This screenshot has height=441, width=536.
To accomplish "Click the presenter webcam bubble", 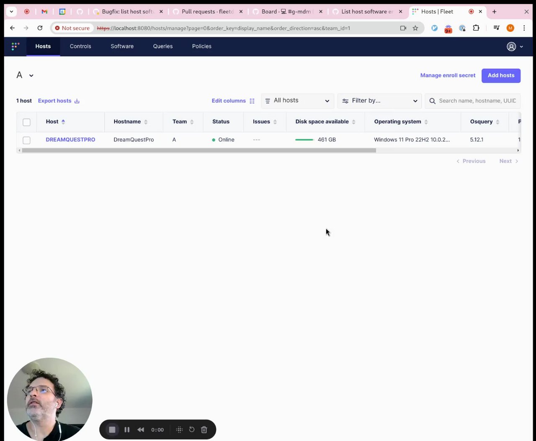I will tap(49, 399).
